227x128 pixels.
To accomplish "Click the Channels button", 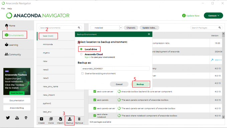I will pos(131,28).
